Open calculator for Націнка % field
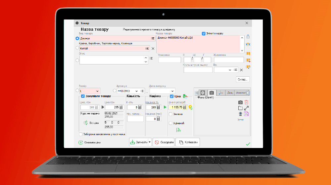This screenshot has width=331, height=185. (x=159, y=107)
